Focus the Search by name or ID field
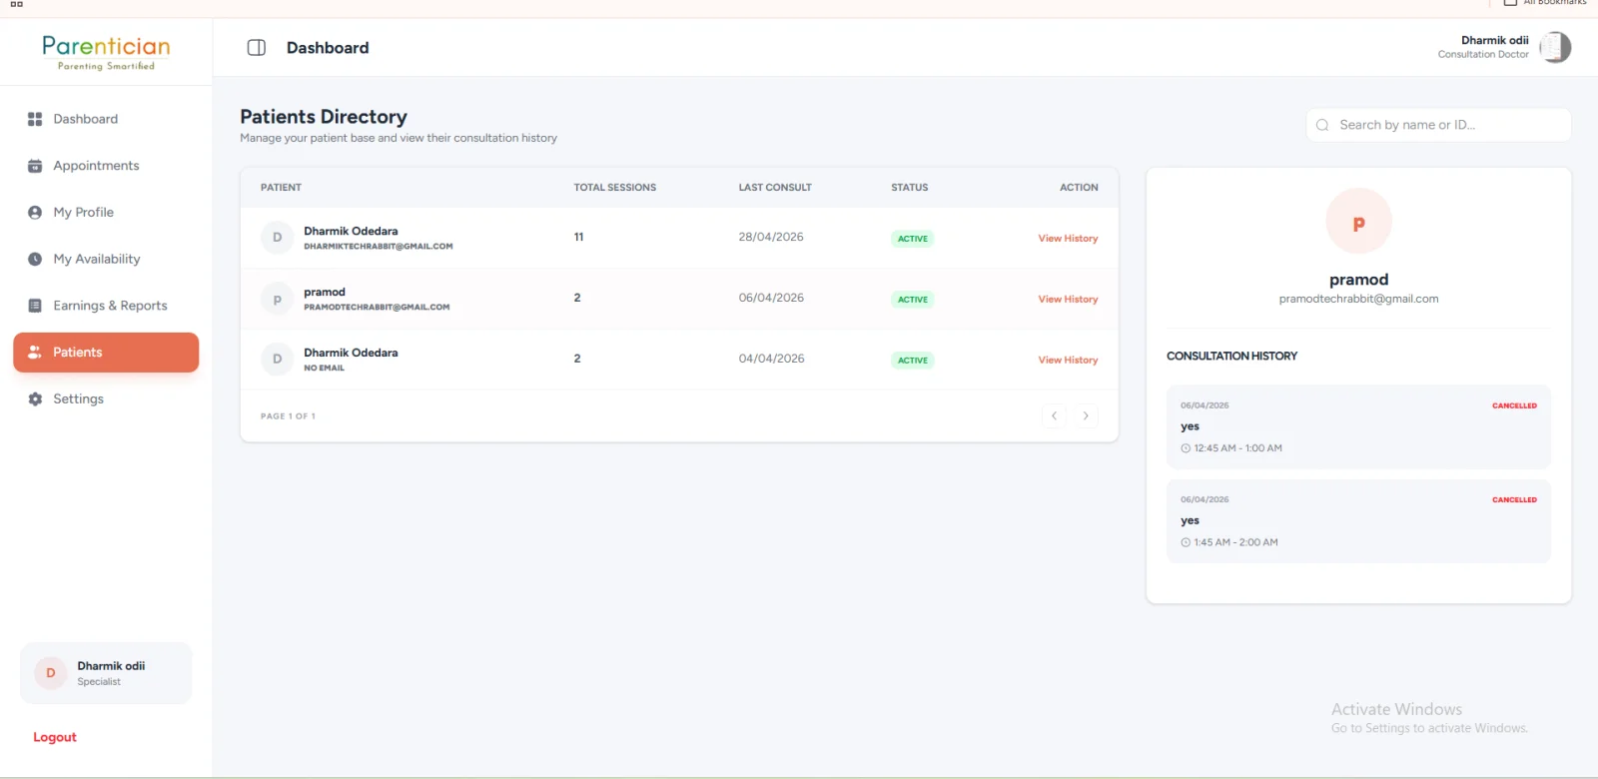Image resolution: width=1598 pixels, height=779 pixels. (x=1438, y=125)
